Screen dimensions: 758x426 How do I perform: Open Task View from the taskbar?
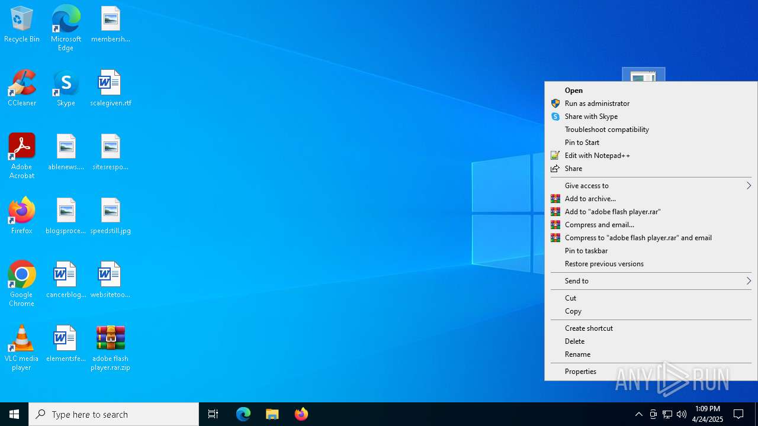(x=213, y=414)
